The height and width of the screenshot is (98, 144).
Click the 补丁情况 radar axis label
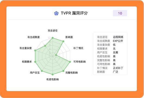coord(78,48)
